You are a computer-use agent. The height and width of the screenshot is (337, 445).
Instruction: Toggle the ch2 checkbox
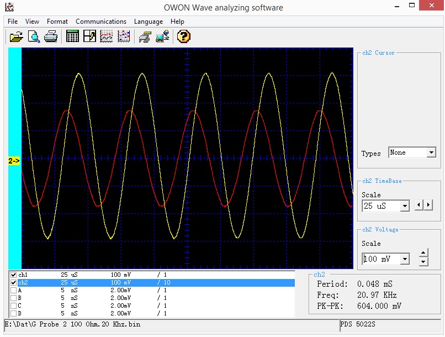pos(13,283)
